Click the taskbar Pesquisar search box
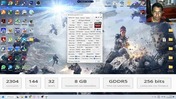 10,97
